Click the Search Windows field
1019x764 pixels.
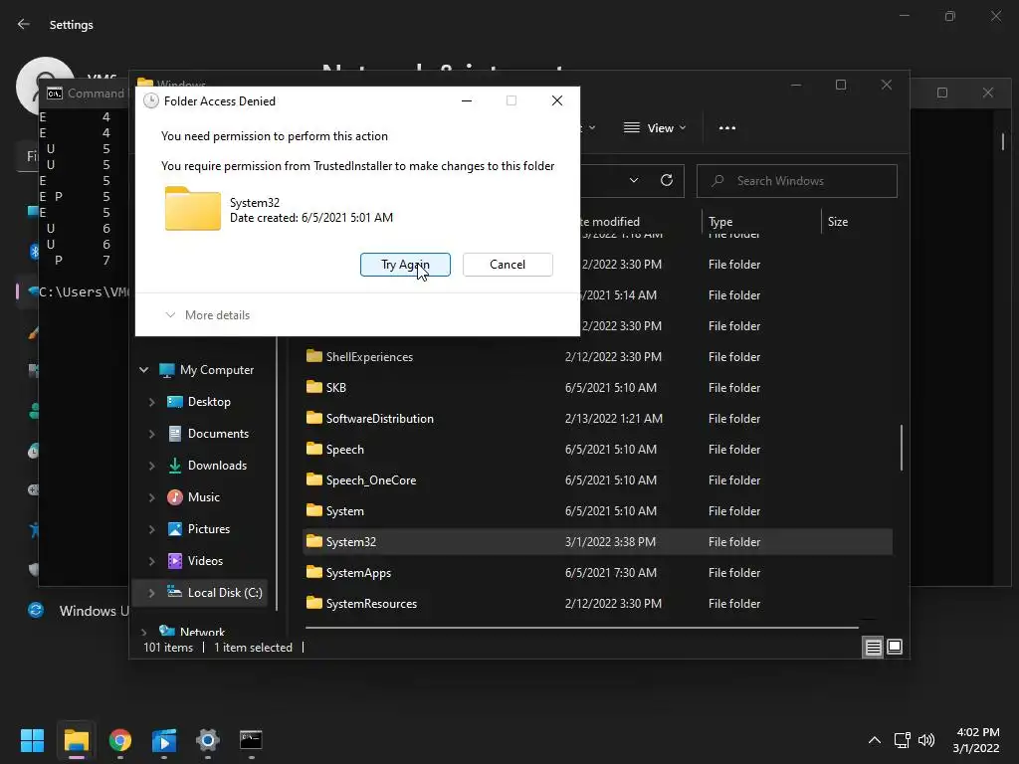(797, 181)
